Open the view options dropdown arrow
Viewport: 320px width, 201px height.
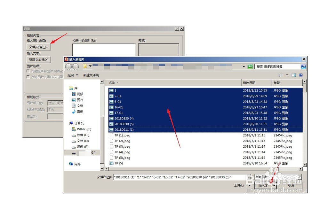coord(287,75)
